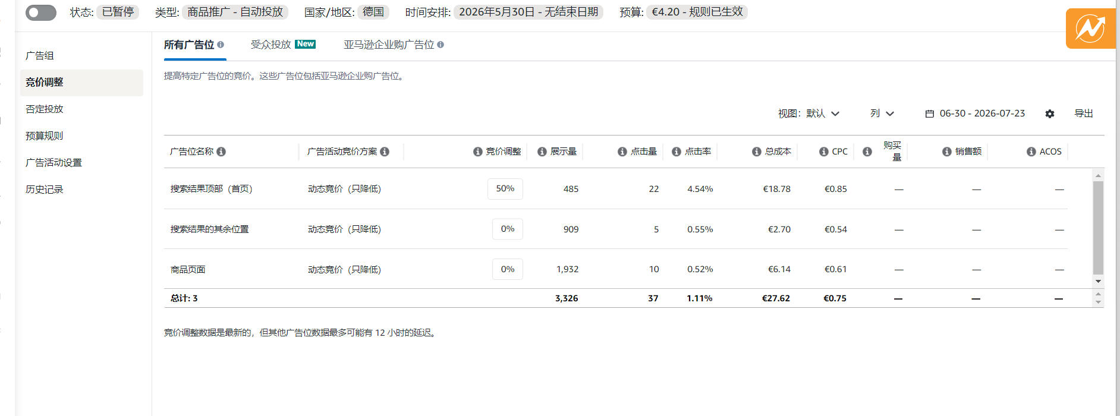Click the €18.78 cost cell
The height and width of the screenshot is (416, 1120).
777,189
